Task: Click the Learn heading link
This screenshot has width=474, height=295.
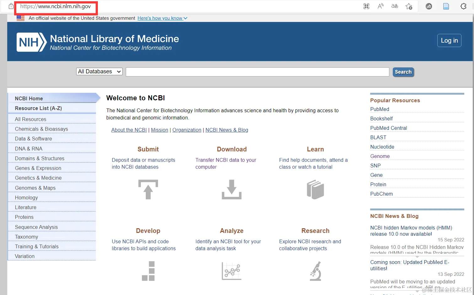Action: (x=315, y=149)
